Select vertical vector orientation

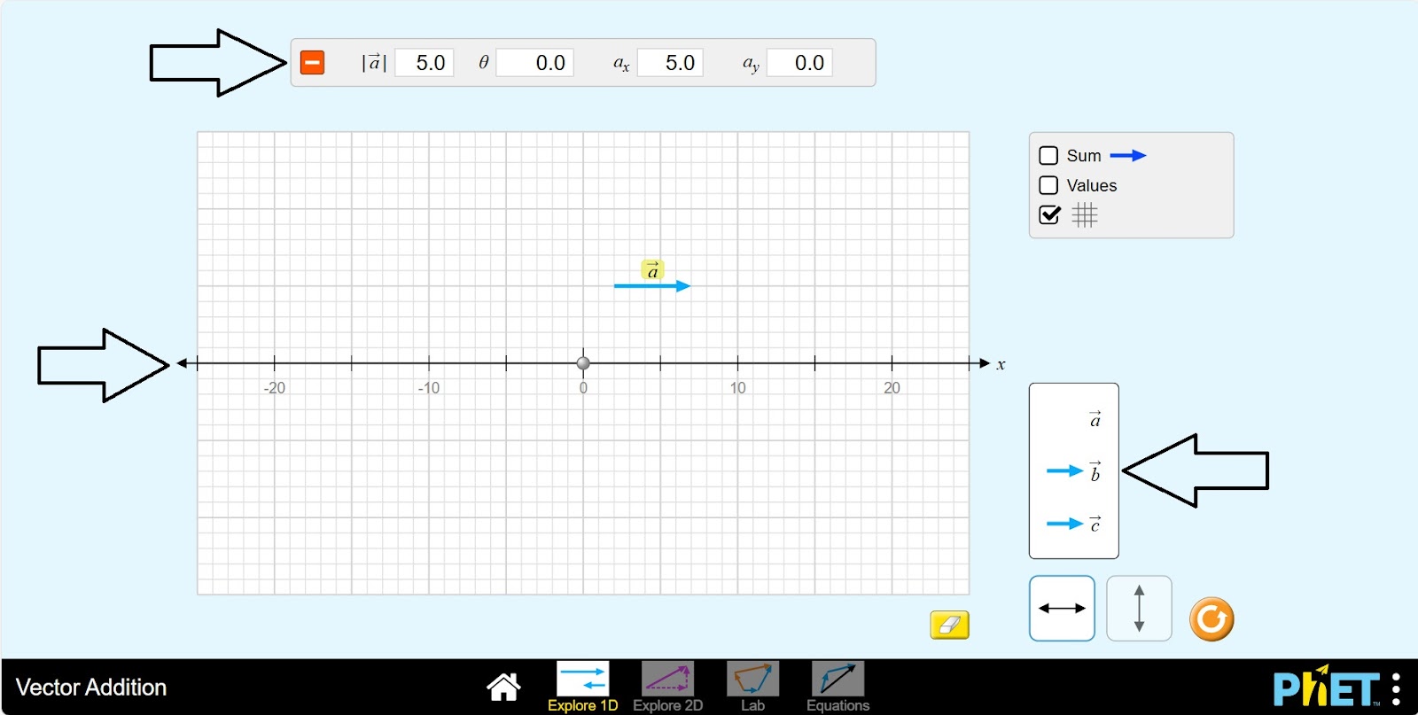pos(1139,609)
